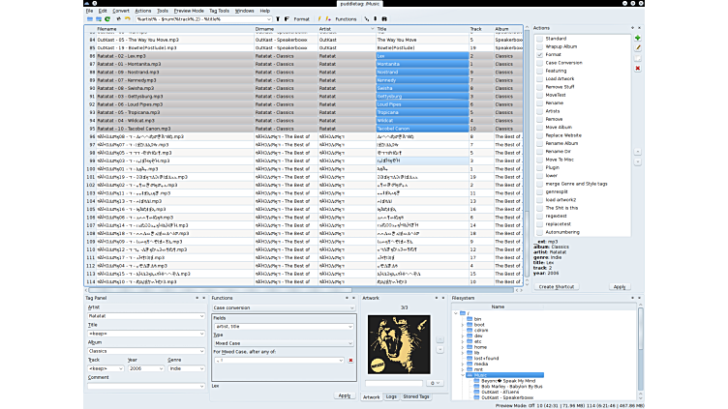Click the lightning Functions icon in toolbar
Viewport: 728px width, 409px height.
pyautogui.click(x=318, y=18)
